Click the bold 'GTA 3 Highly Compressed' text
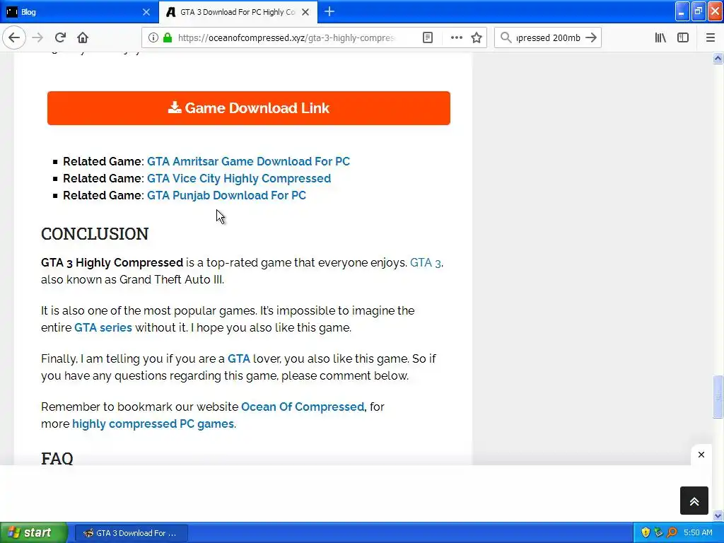Screen dimensions: 724x543 [x=112, y=263]
